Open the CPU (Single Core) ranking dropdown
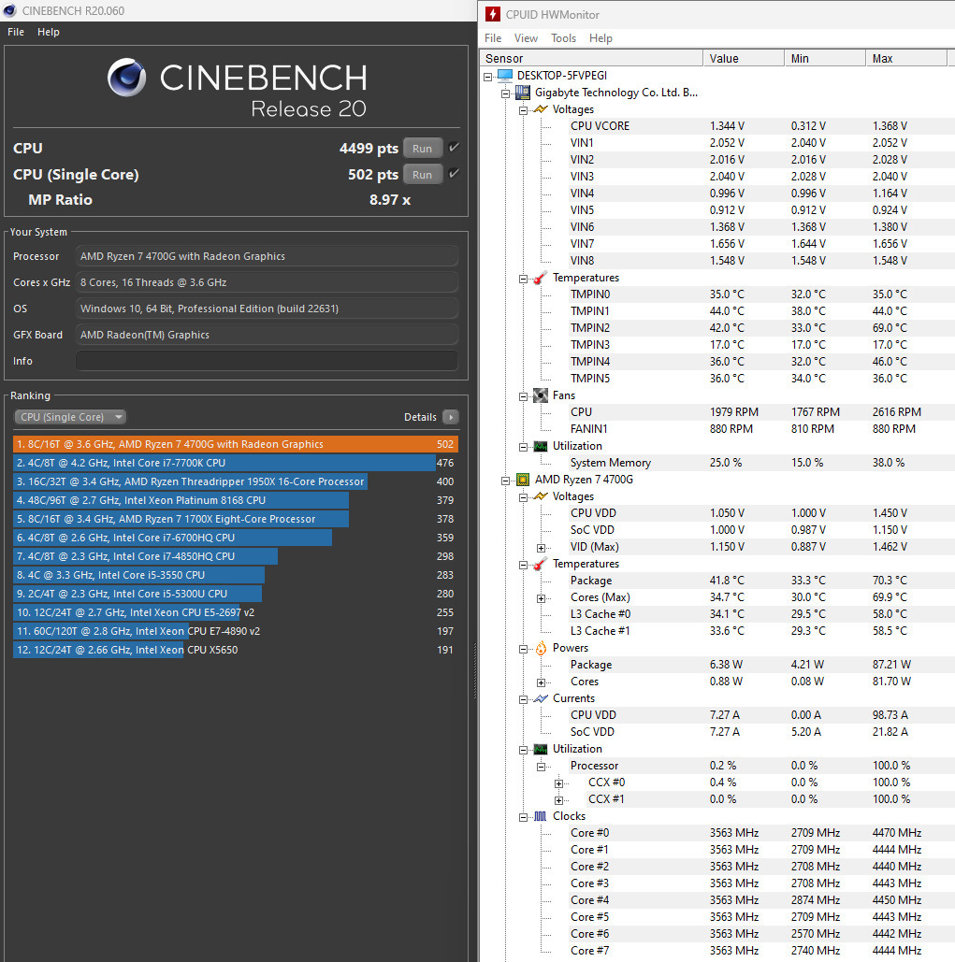 (69, 417)
